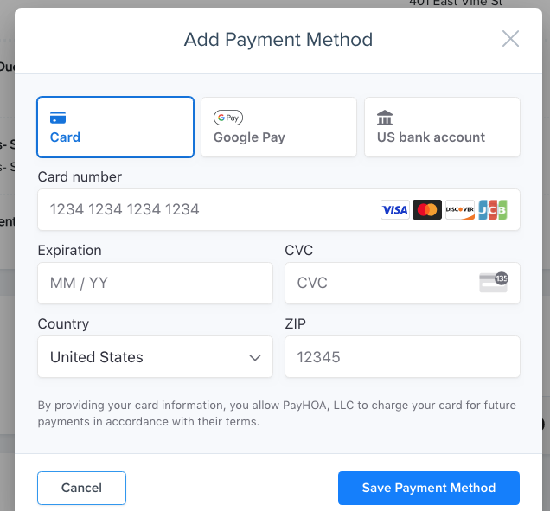This screenshot has width=550, height=511.
Task: Focus the Card number field
Action: tap(208, 209)
